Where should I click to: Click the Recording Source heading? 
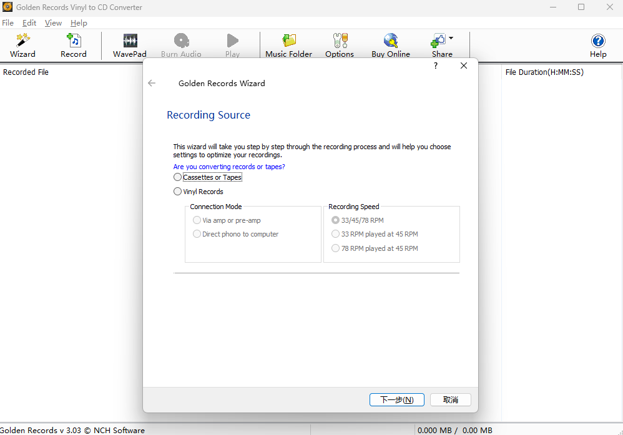tap(208, 115)
